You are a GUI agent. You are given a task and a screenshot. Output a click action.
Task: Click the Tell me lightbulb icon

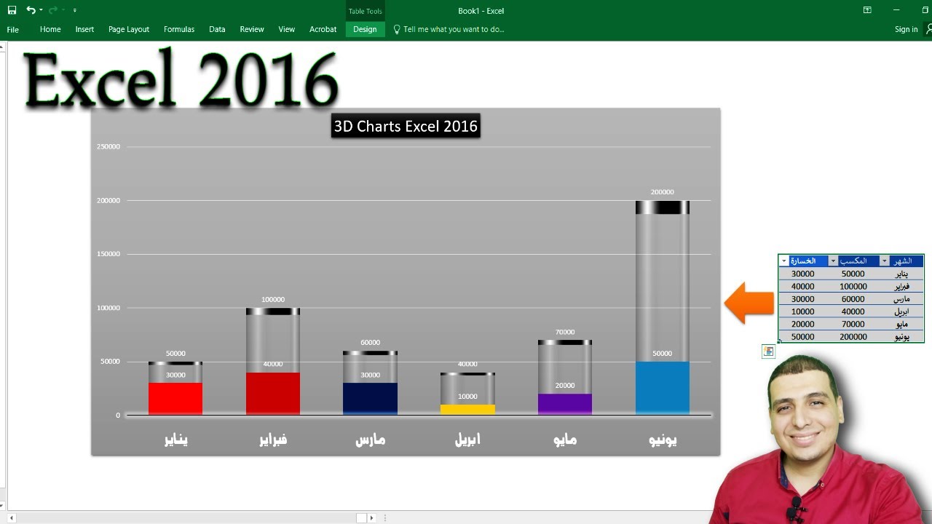(397, 29)
